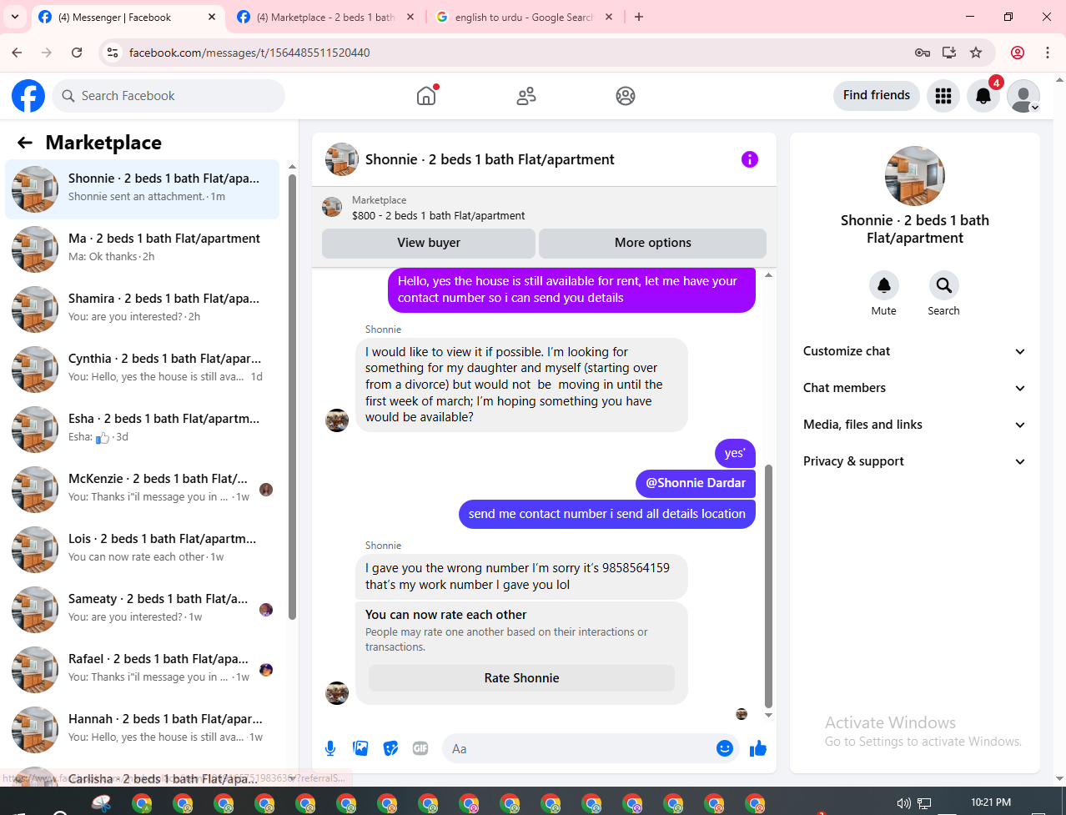
Task: Mute the Shonnie conversation bell icon
Action: (884, 285)
